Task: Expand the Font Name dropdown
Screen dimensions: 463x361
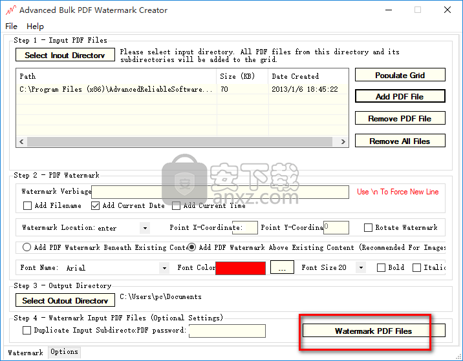Action: 164,268
